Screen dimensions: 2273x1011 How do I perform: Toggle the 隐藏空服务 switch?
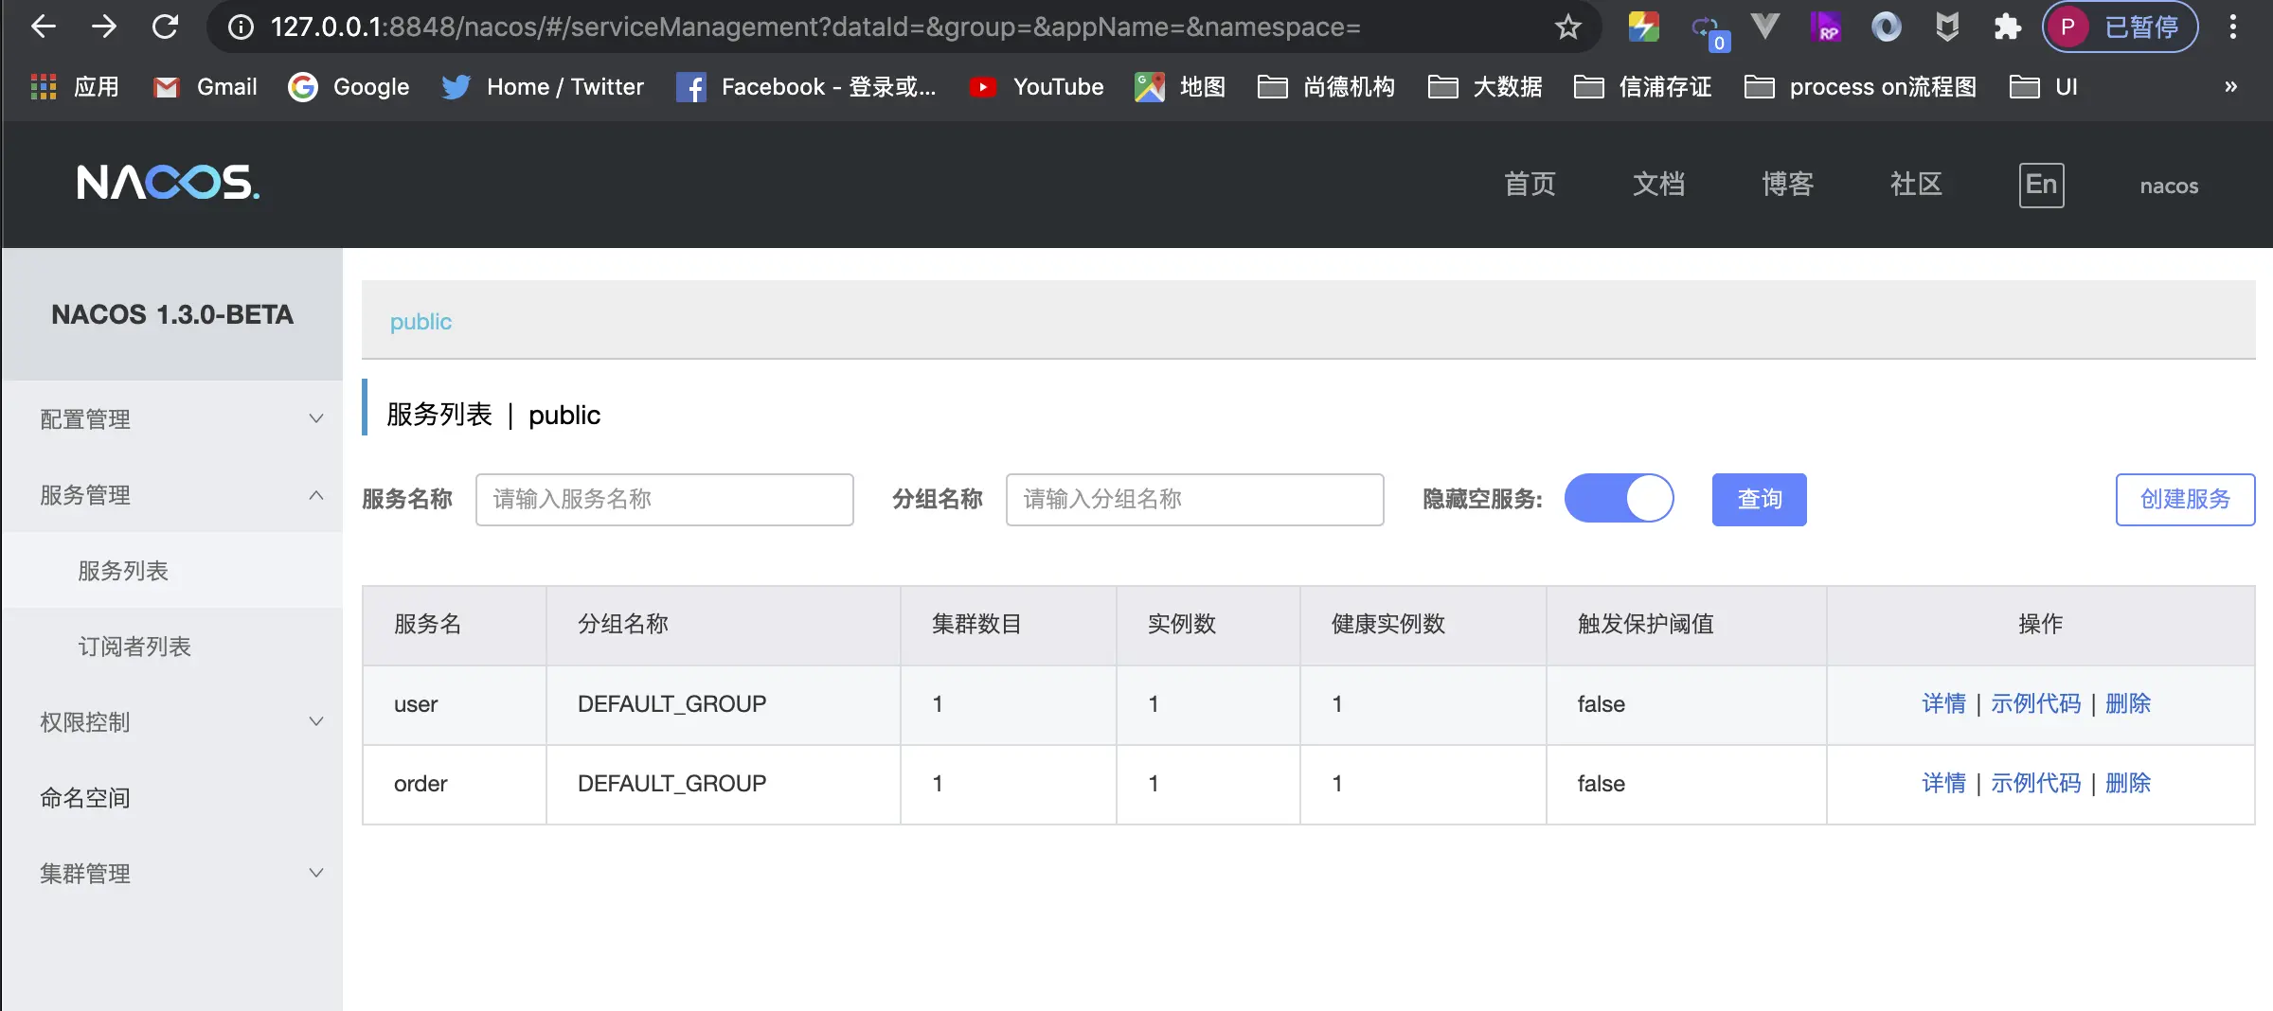point(1619,499)
